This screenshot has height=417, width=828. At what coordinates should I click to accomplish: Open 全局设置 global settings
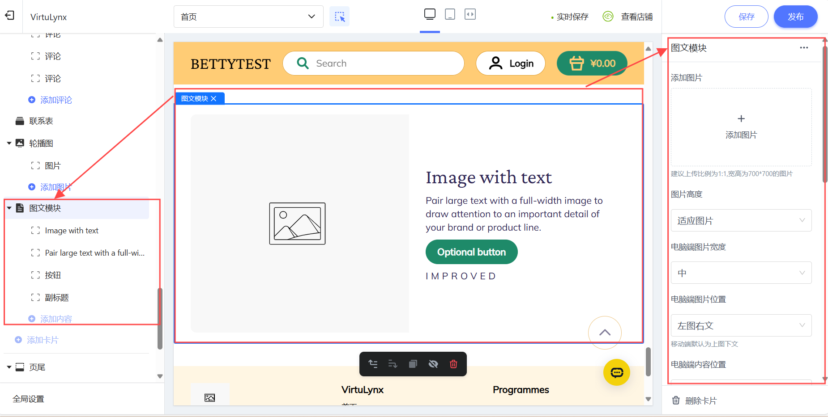(28, 399)
